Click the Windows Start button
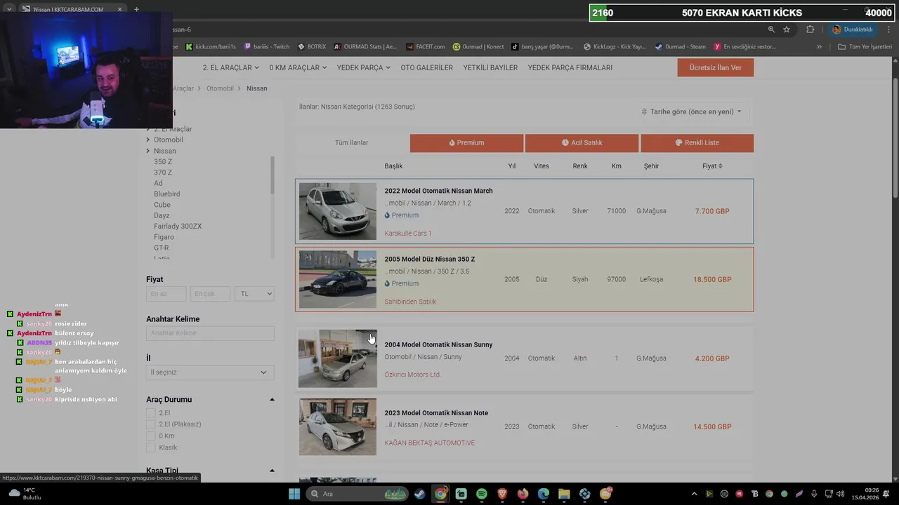This screenshot has height=505, width=899. 294,494
